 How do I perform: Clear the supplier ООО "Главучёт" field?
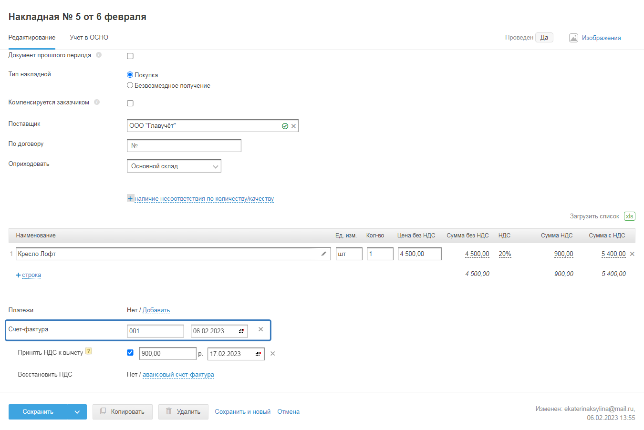[294, 126]
